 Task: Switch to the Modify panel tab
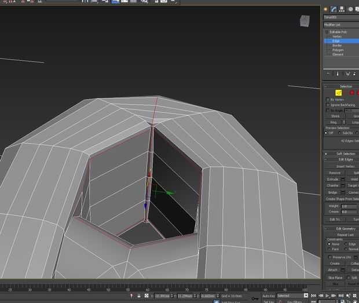[x=334, y=9]
